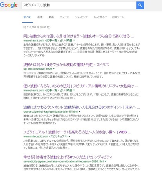Expand arrow next to uranai-z.jp URL

tap(79, 112)
